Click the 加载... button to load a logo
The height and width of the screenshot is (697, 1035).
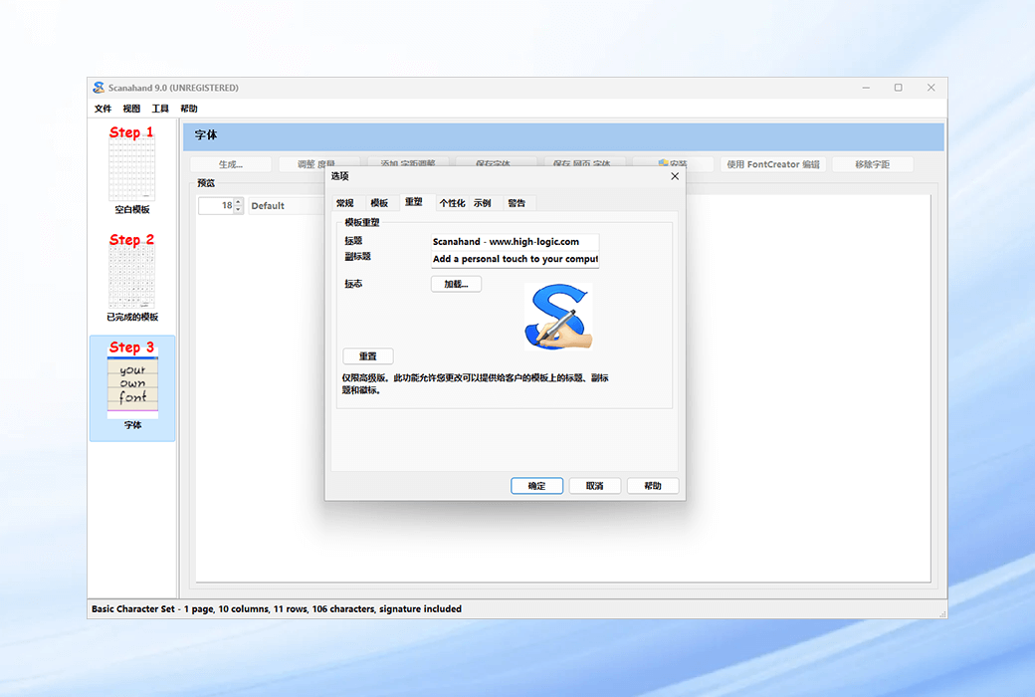456,284
